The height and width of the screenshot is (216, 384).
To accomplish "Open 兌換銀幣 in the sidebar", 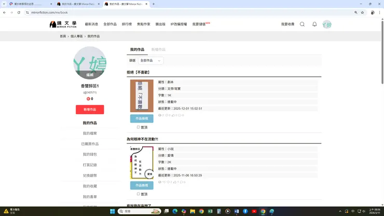I will pyautogui.click(x=90, y=176).
